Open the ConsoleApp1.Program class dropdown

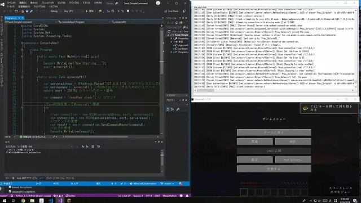point(84,22)
